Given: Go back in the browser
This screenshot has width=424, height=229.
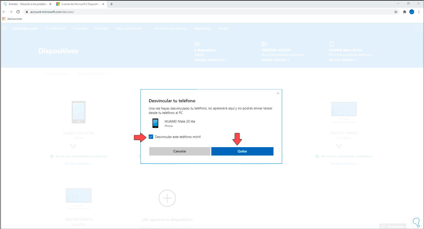Looking at the screenshot, I should point(4,12).
